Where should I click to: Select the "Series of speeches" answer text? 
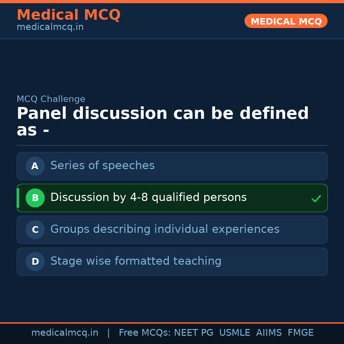pyautogui.click(x=102, y=166)
